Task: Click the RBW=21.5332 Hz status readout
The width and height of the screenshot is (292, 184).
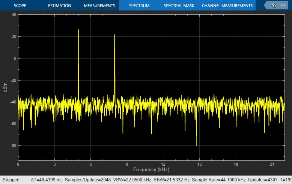Action: tap(172, 180)
